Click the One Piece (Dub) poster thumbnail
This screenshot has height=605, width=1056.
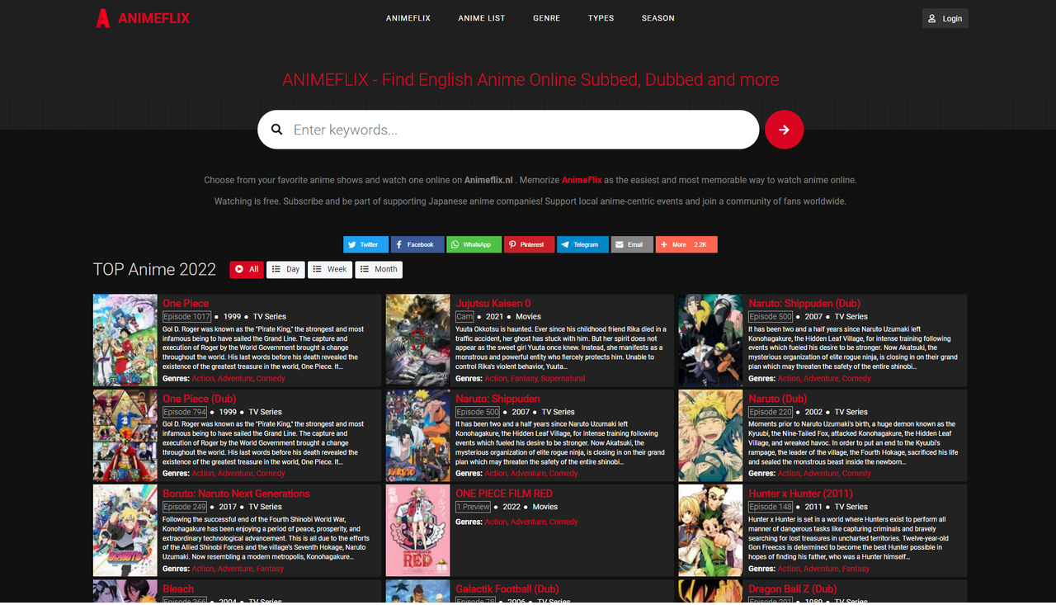point(125,436)
